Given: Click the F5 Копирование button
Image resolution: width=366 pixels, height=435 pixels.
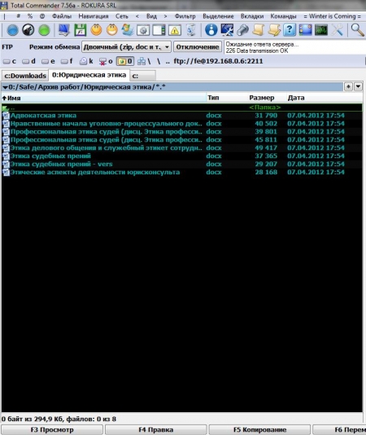Looking at the screenshot, I should 259,430.
